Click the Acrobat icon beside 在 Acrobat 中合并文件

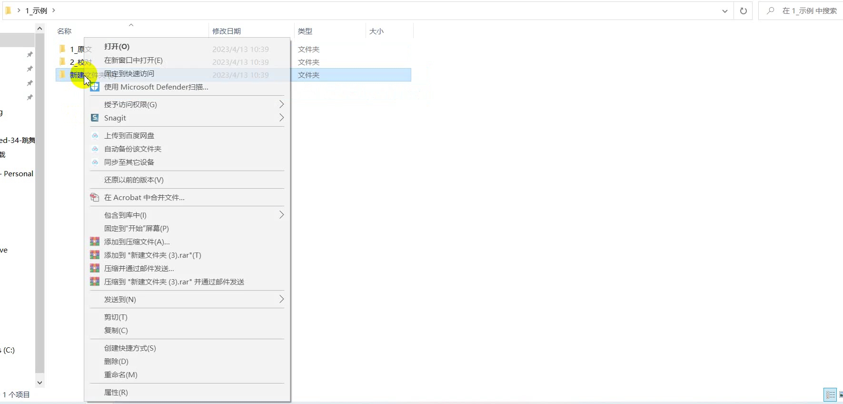pos(95,198)
